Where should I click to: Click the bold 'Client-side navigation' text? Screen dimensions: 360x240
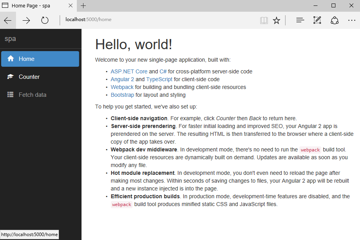pyautogui.click(x=139, y=118)
